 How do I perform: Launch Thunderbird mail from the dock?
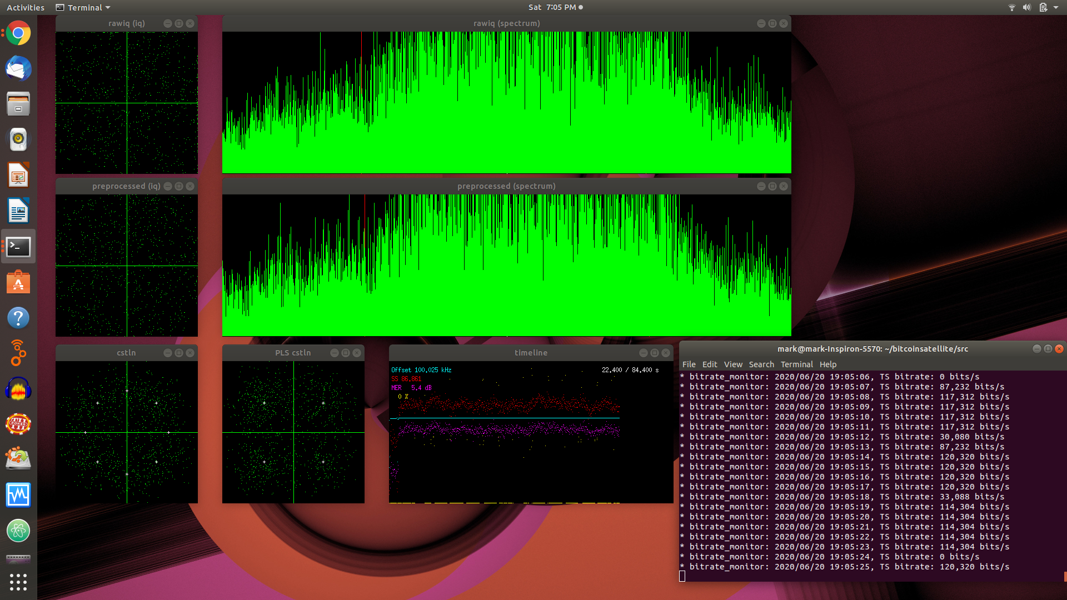(18, 69)
